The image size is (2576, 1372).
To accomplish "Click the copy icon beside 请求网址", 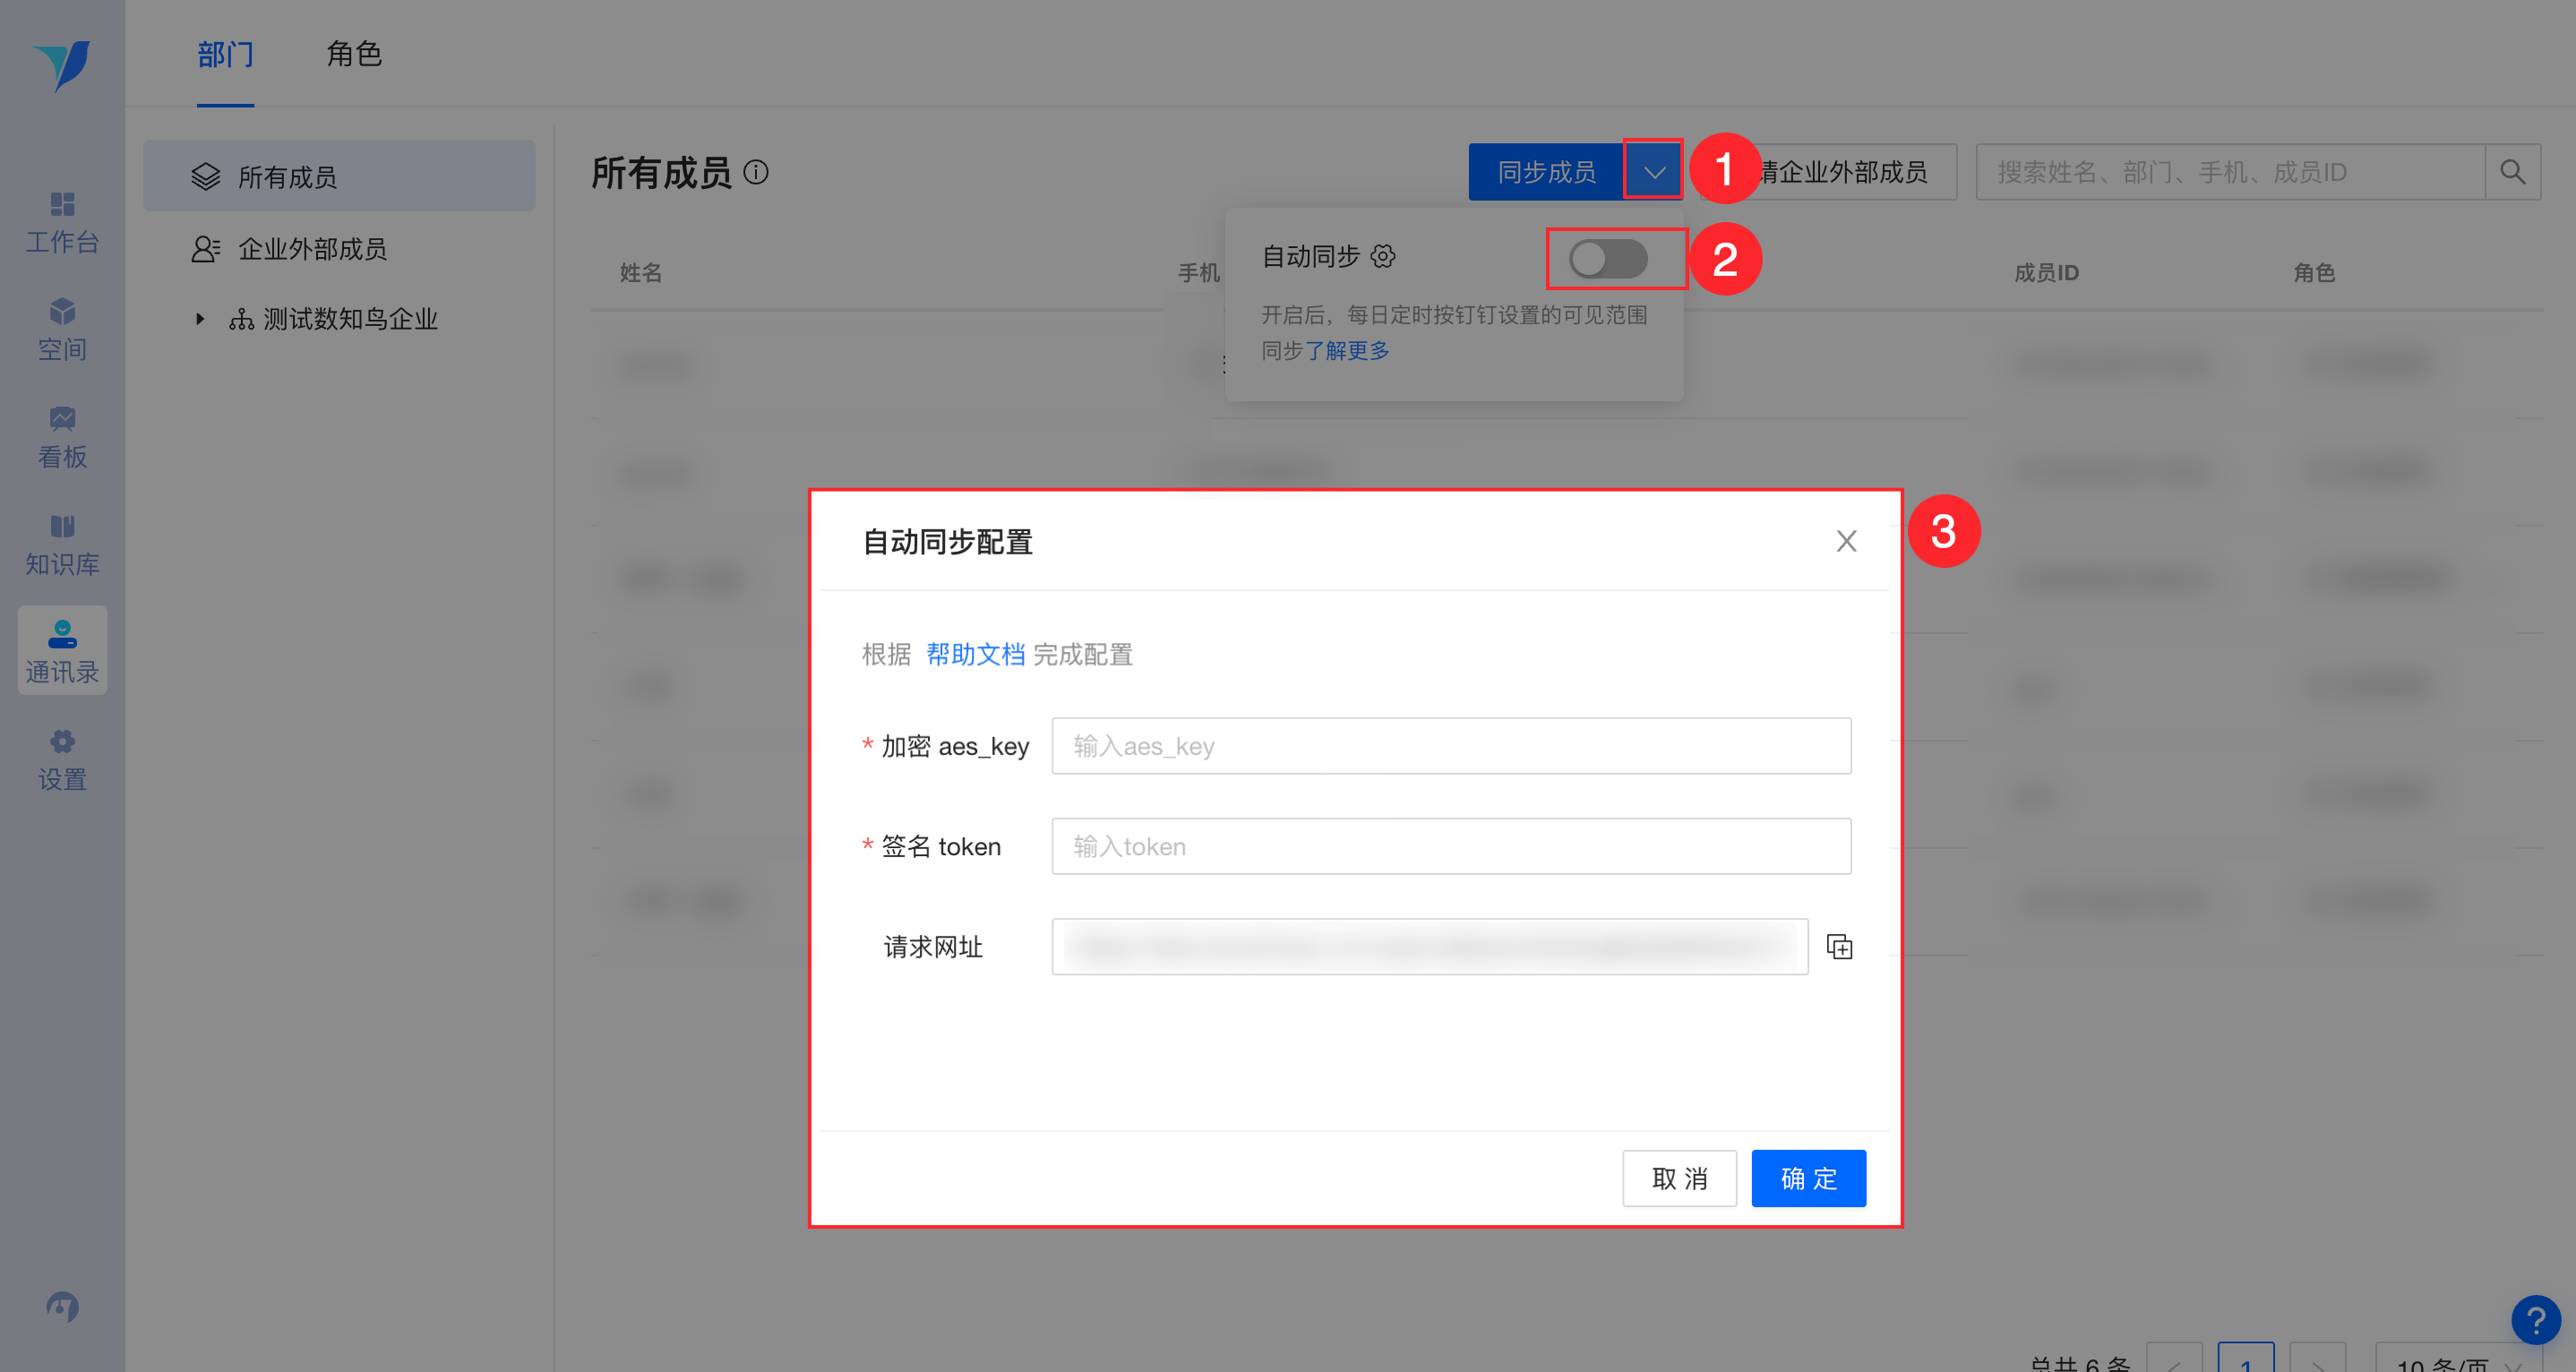I will [1839, 946].
